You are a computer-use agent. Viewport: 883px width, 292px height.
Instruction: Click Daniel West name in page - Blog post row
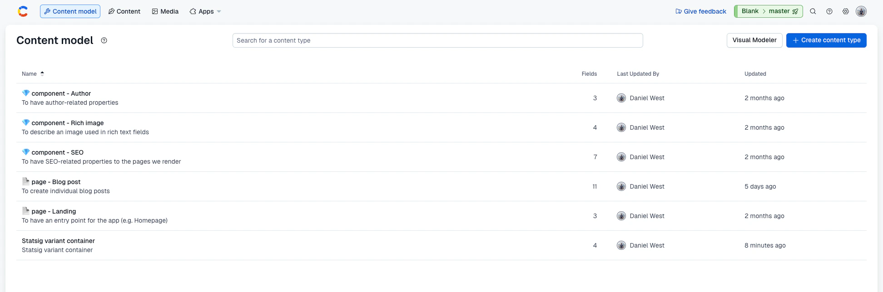(x=647, y=186)
